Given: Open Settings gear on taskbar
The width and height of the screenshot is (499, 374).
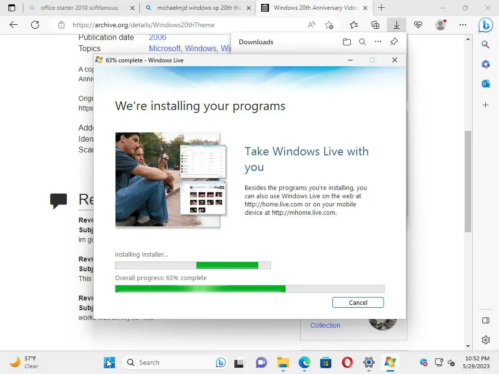Looking at the screenshot, I should click(369, 362).
